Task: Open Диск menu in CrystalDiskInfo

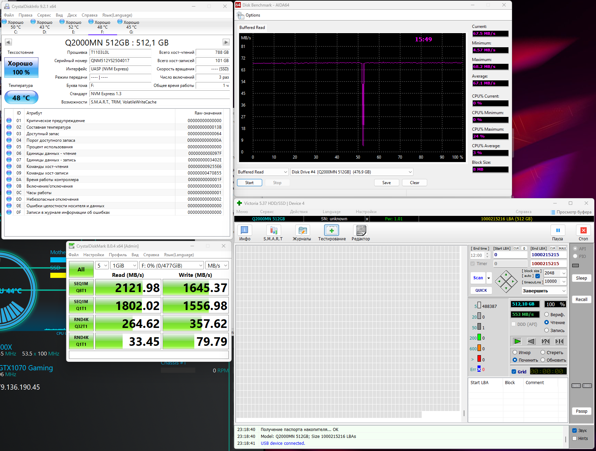Action: tap(72, 15)
